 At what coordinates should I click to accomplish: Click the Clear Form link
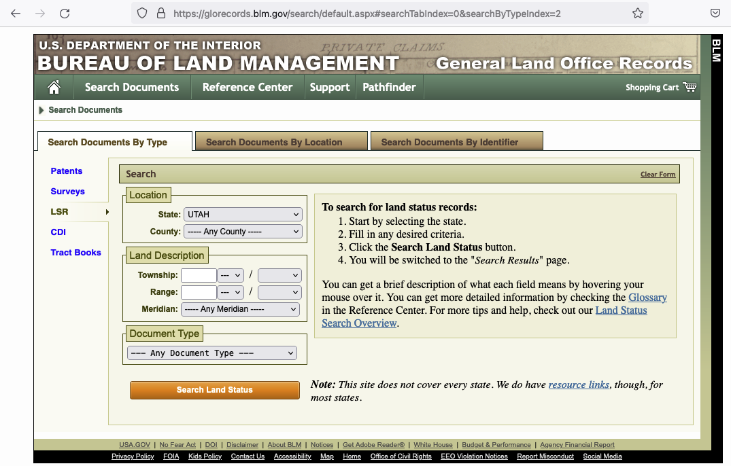658,175
